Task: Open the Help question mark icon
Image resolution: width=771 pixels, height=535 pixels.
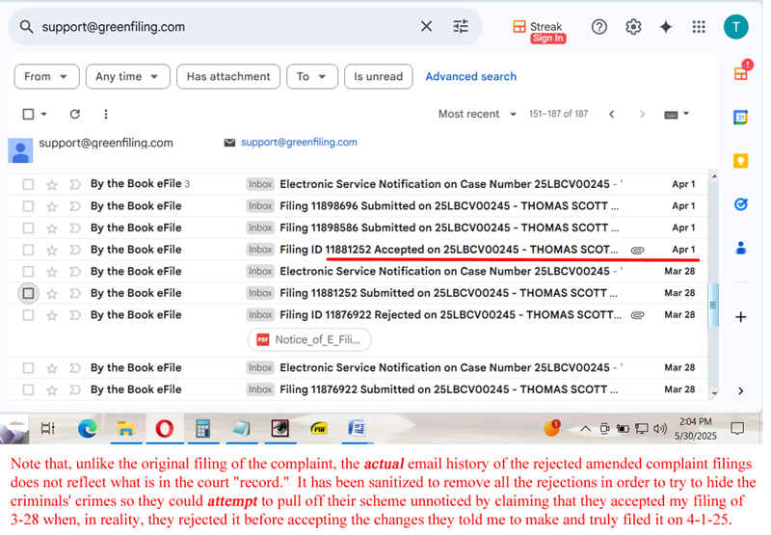Action: [599, 27]
